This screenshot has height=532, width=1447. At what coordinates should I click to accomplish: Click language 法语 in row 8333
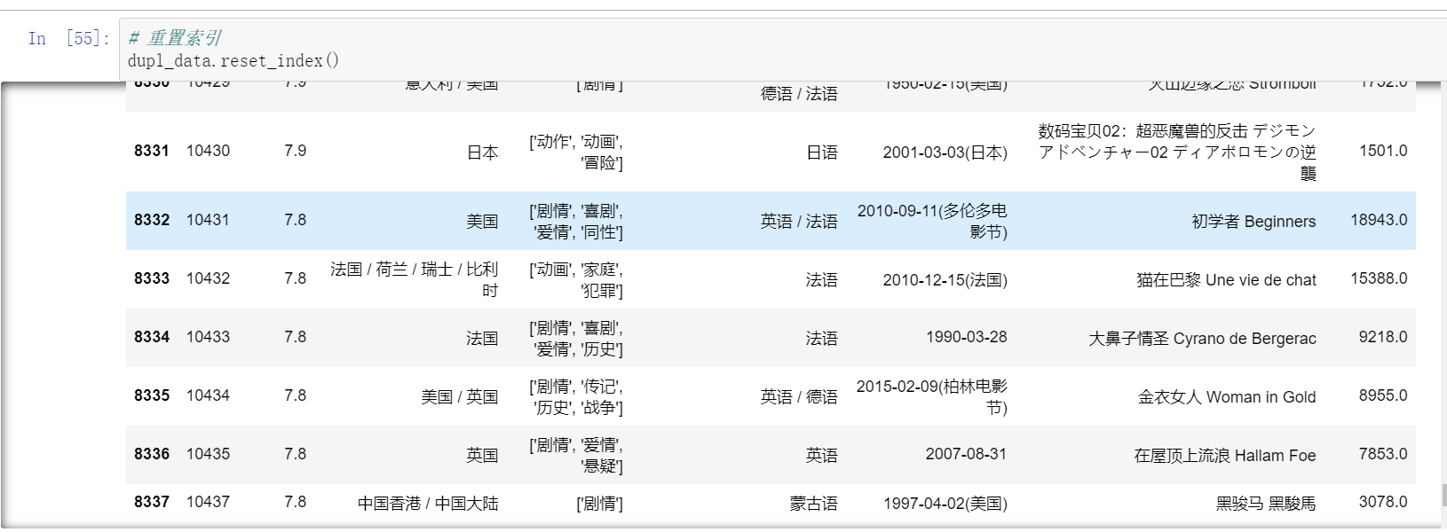pos(822,280)
